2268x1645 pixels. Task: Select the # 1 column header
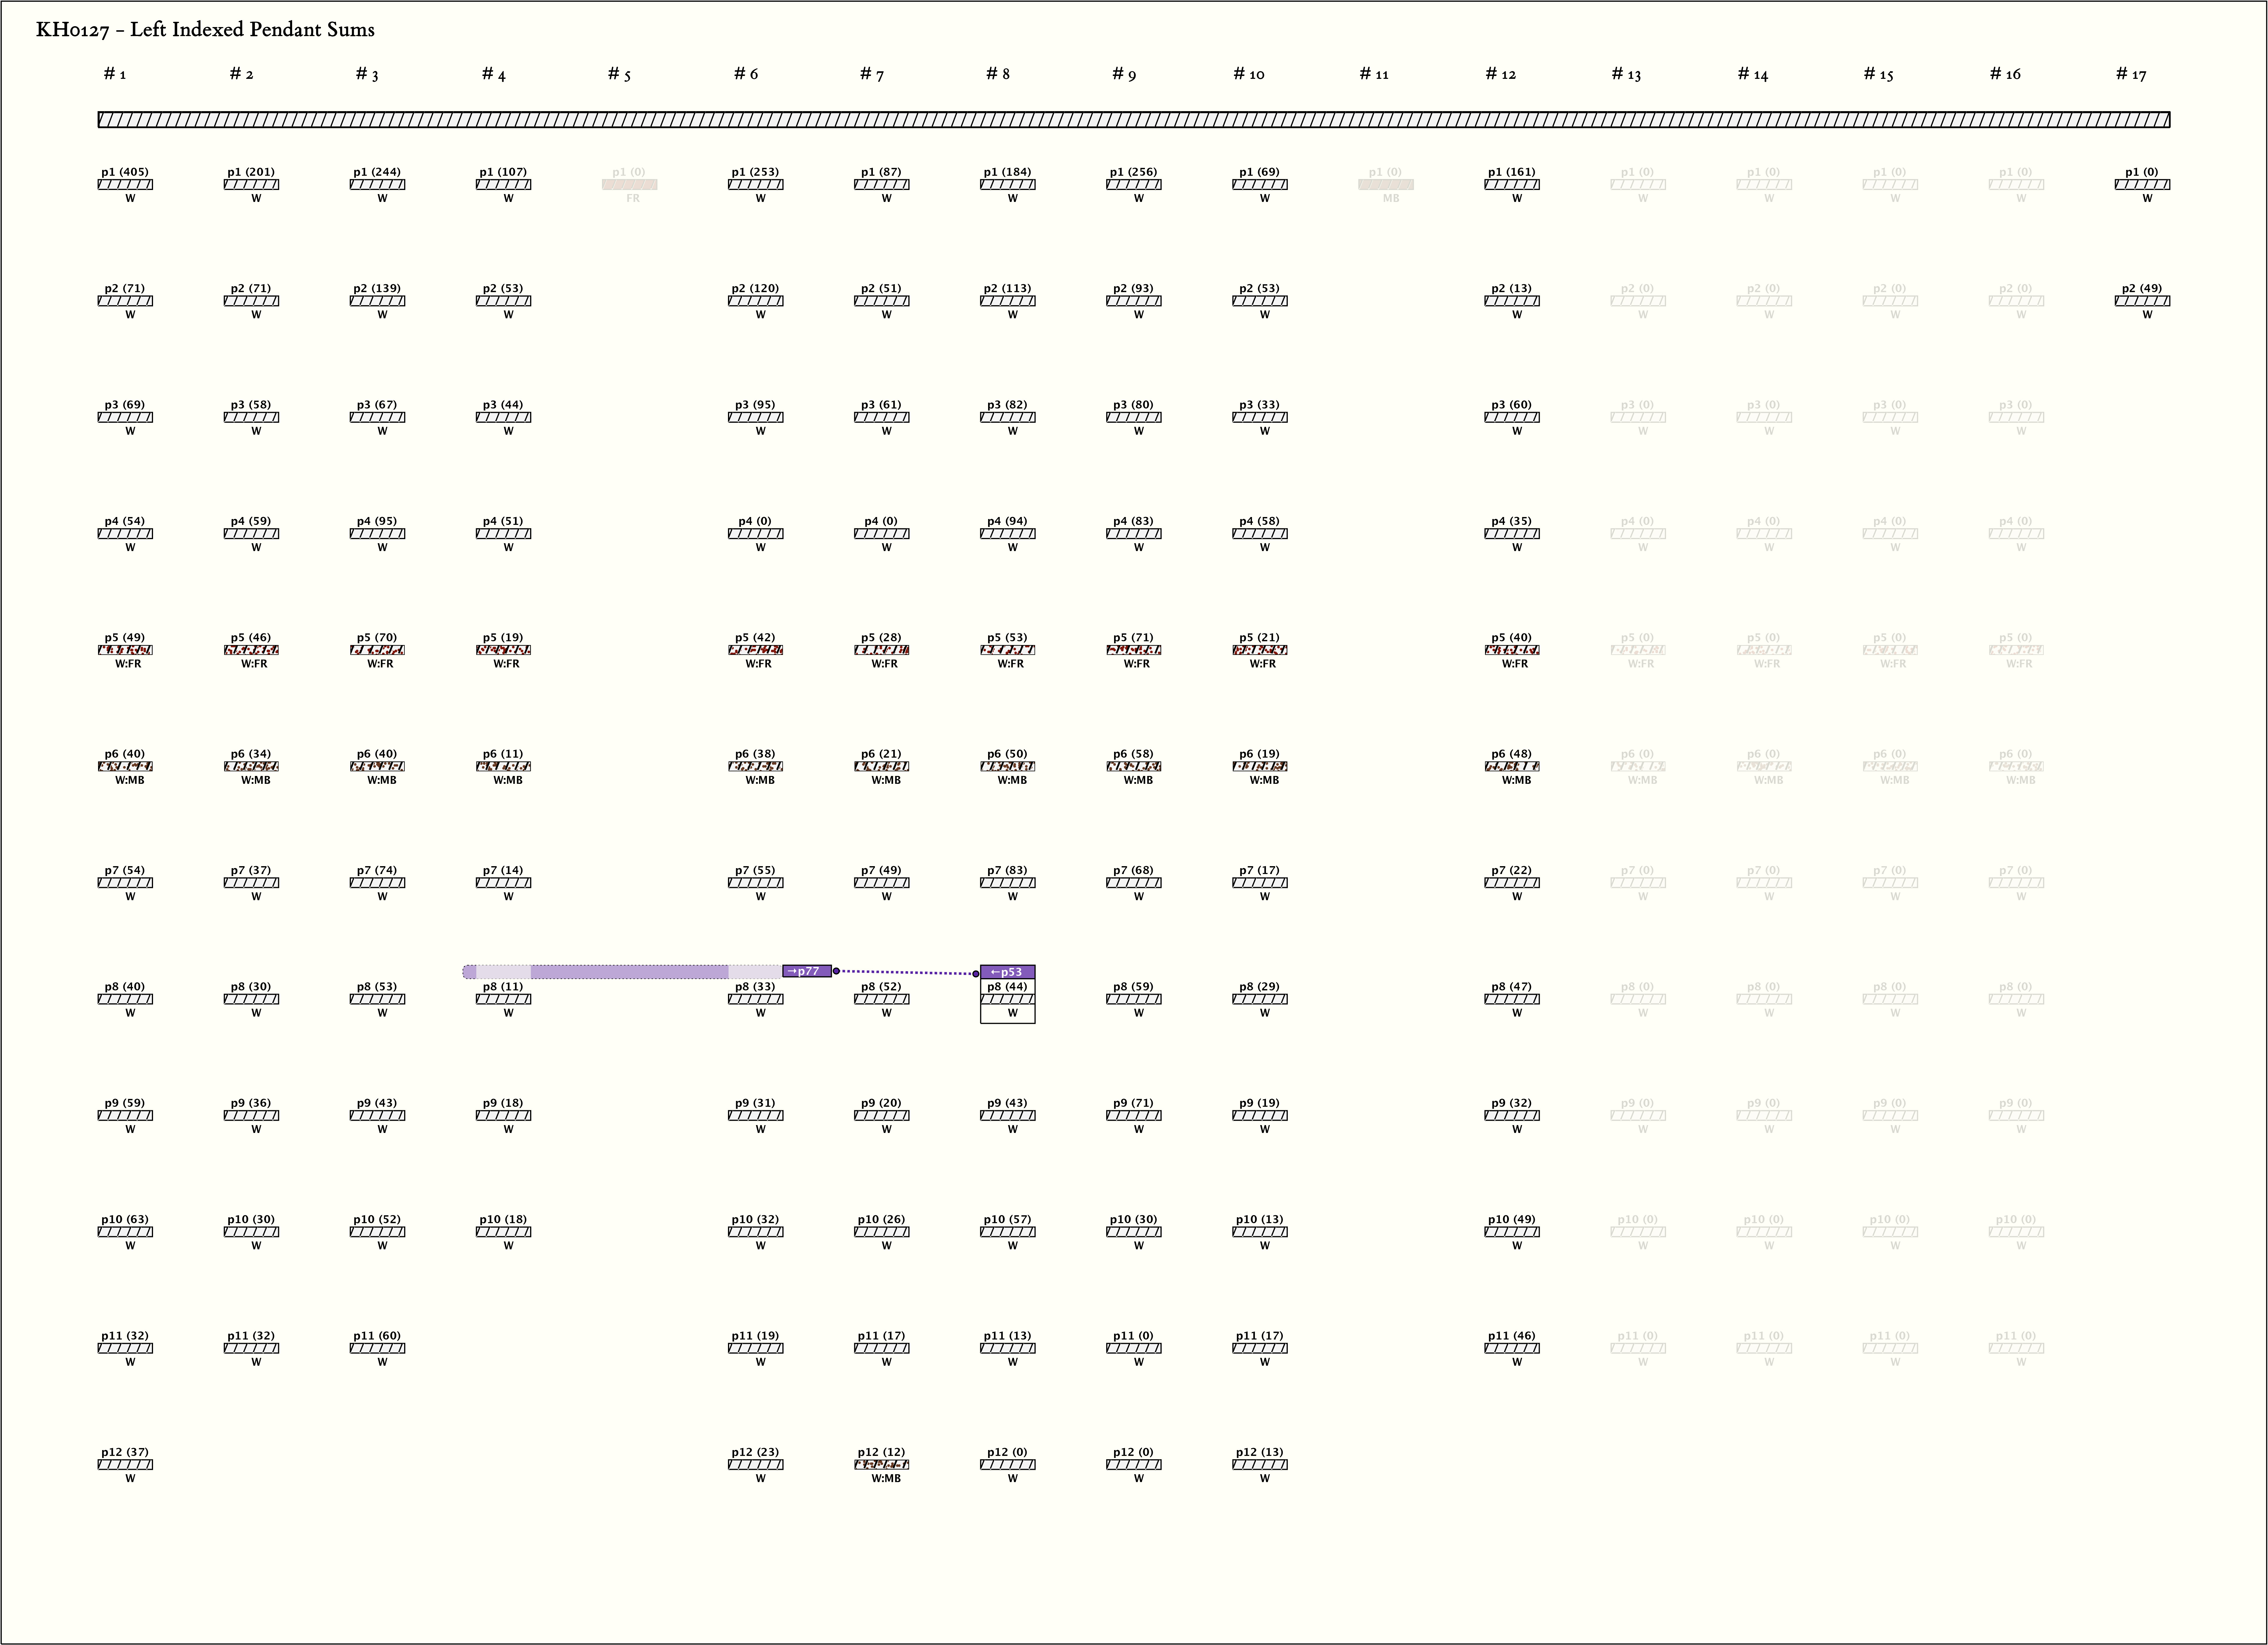click(x=115, y=74)
